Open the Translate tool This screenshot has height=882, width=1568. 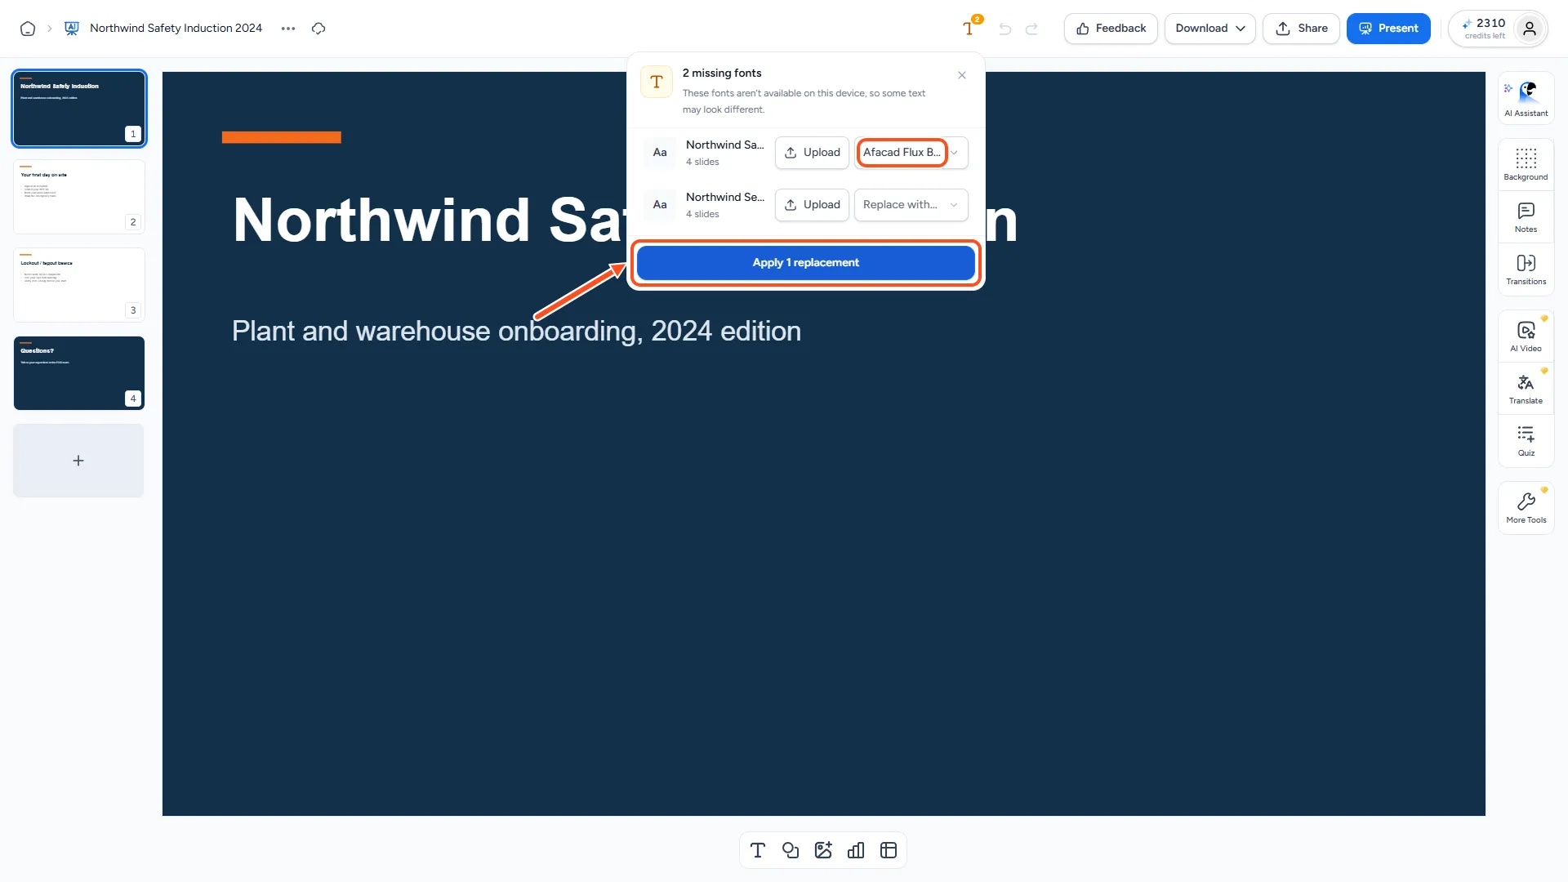point(1526,389)
